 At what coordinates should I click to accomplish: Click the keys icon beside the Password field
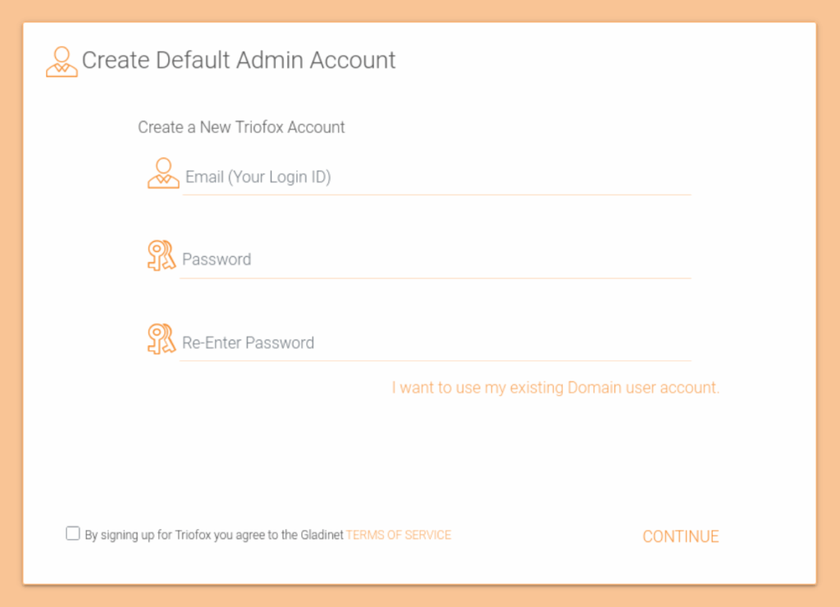click(x=162, y=256)
